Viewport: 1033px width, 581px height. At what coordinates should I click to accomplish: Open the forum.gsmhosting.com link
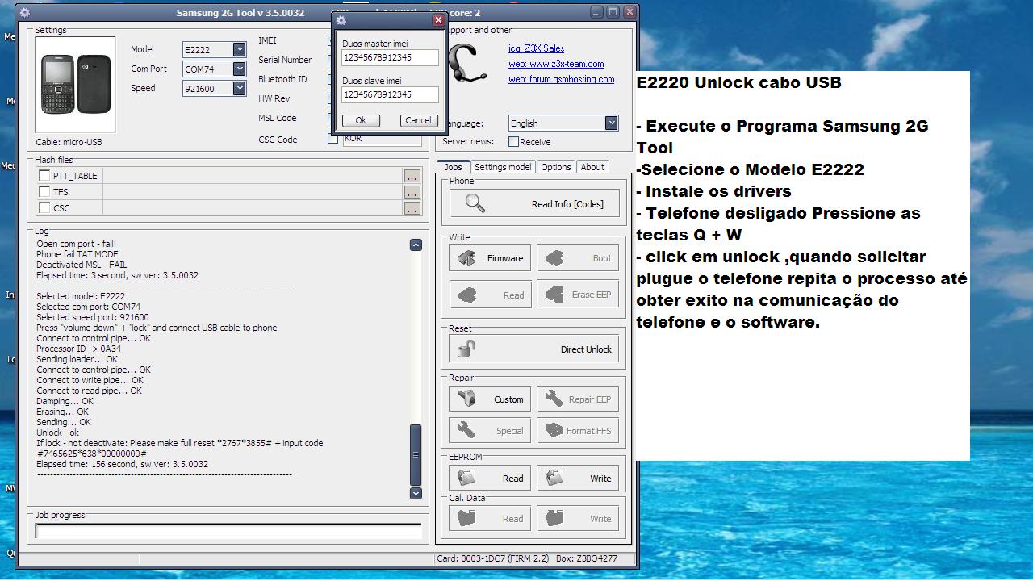click(x=561, y=79)
